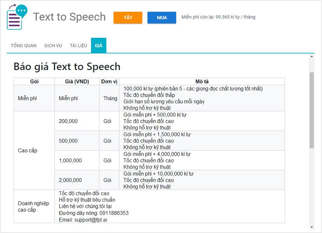Click the '100,000 kí tự (phiên bản 5...' description line
This screenshot has width=322, height=233.
click(x=193, y=89)
